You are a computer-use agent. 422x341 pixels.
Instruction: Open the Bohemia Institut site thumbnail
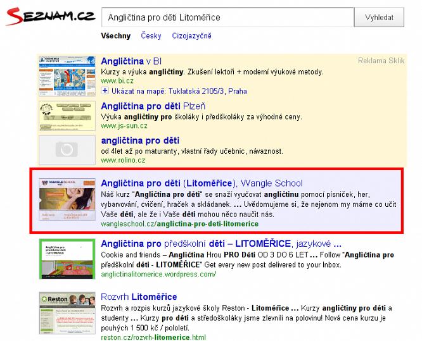(67, 76)
